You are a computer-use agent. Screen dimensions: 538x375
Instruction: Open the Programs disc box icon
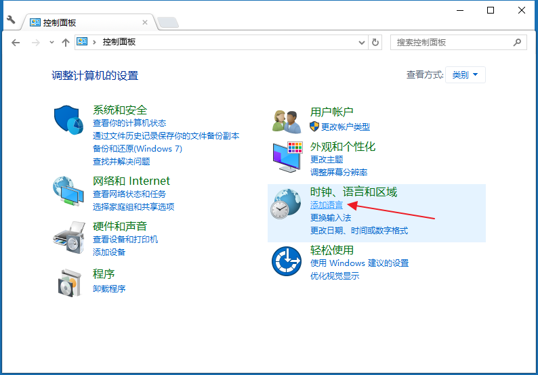tap(68, 282)
